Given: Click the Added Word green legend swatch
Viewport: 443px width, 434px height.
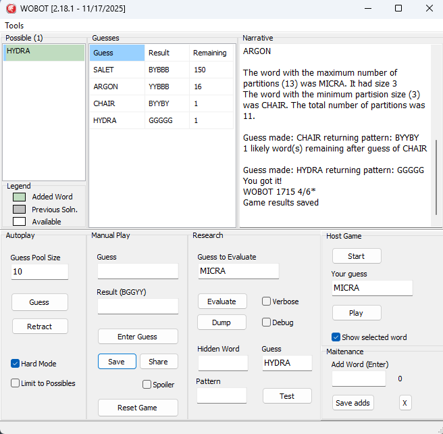Looking at the screenshot, I should (x=19, y=197).
